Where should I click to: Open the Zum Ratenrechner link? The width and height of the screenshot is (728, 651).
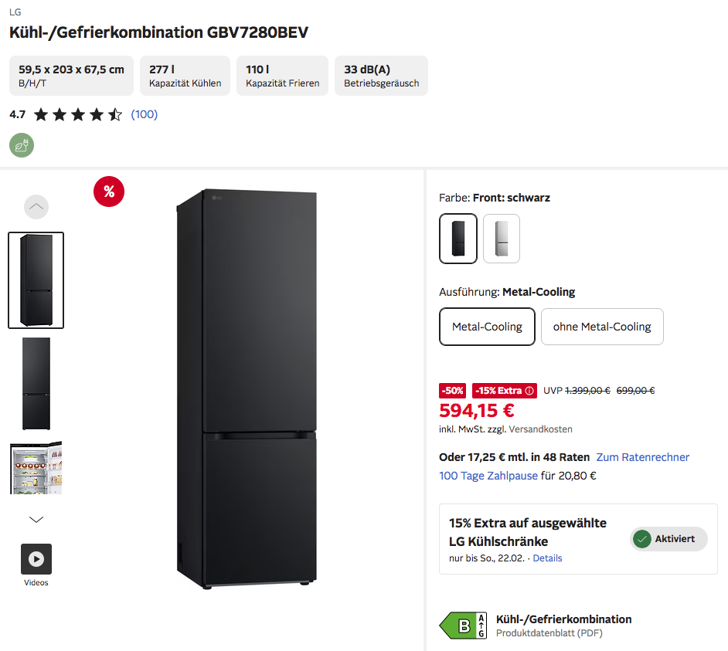[643, 457]
